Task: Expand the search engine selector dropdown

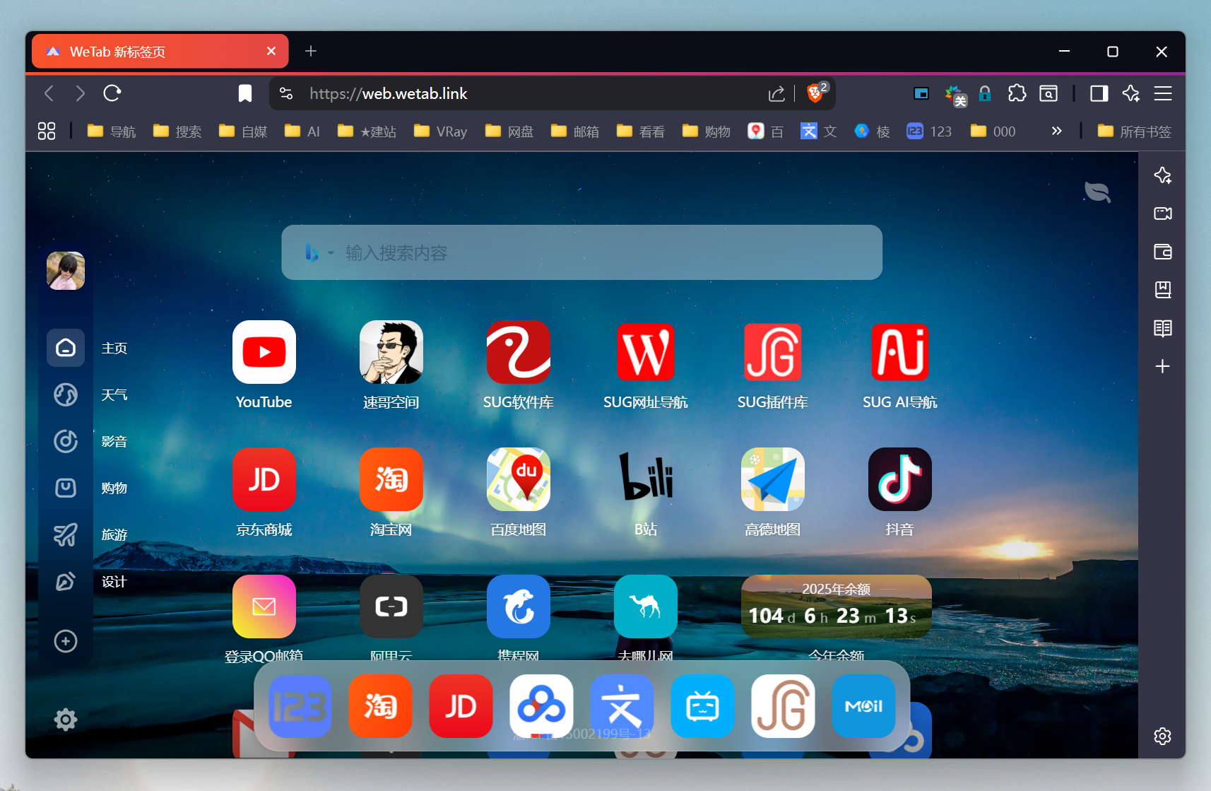Action: 319,252
